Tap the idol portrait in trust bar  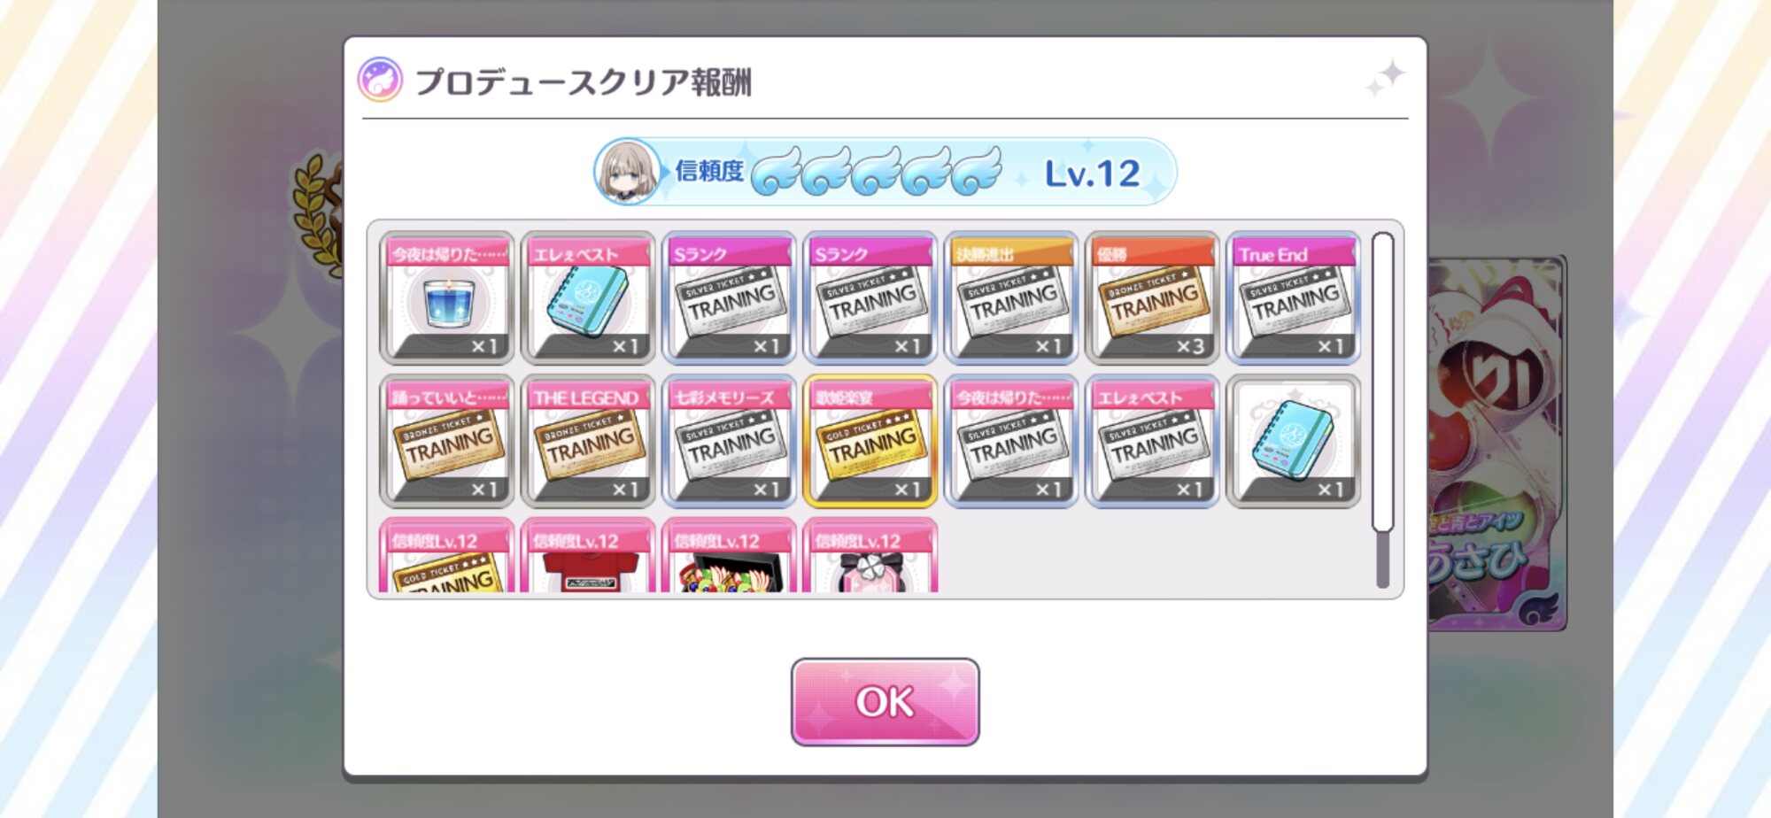(x=628, y=172)
